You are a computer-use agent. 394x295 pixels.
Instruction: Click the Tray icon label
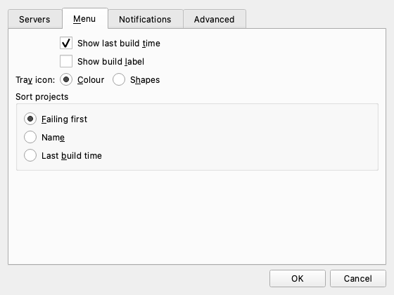tap(35, 80)
